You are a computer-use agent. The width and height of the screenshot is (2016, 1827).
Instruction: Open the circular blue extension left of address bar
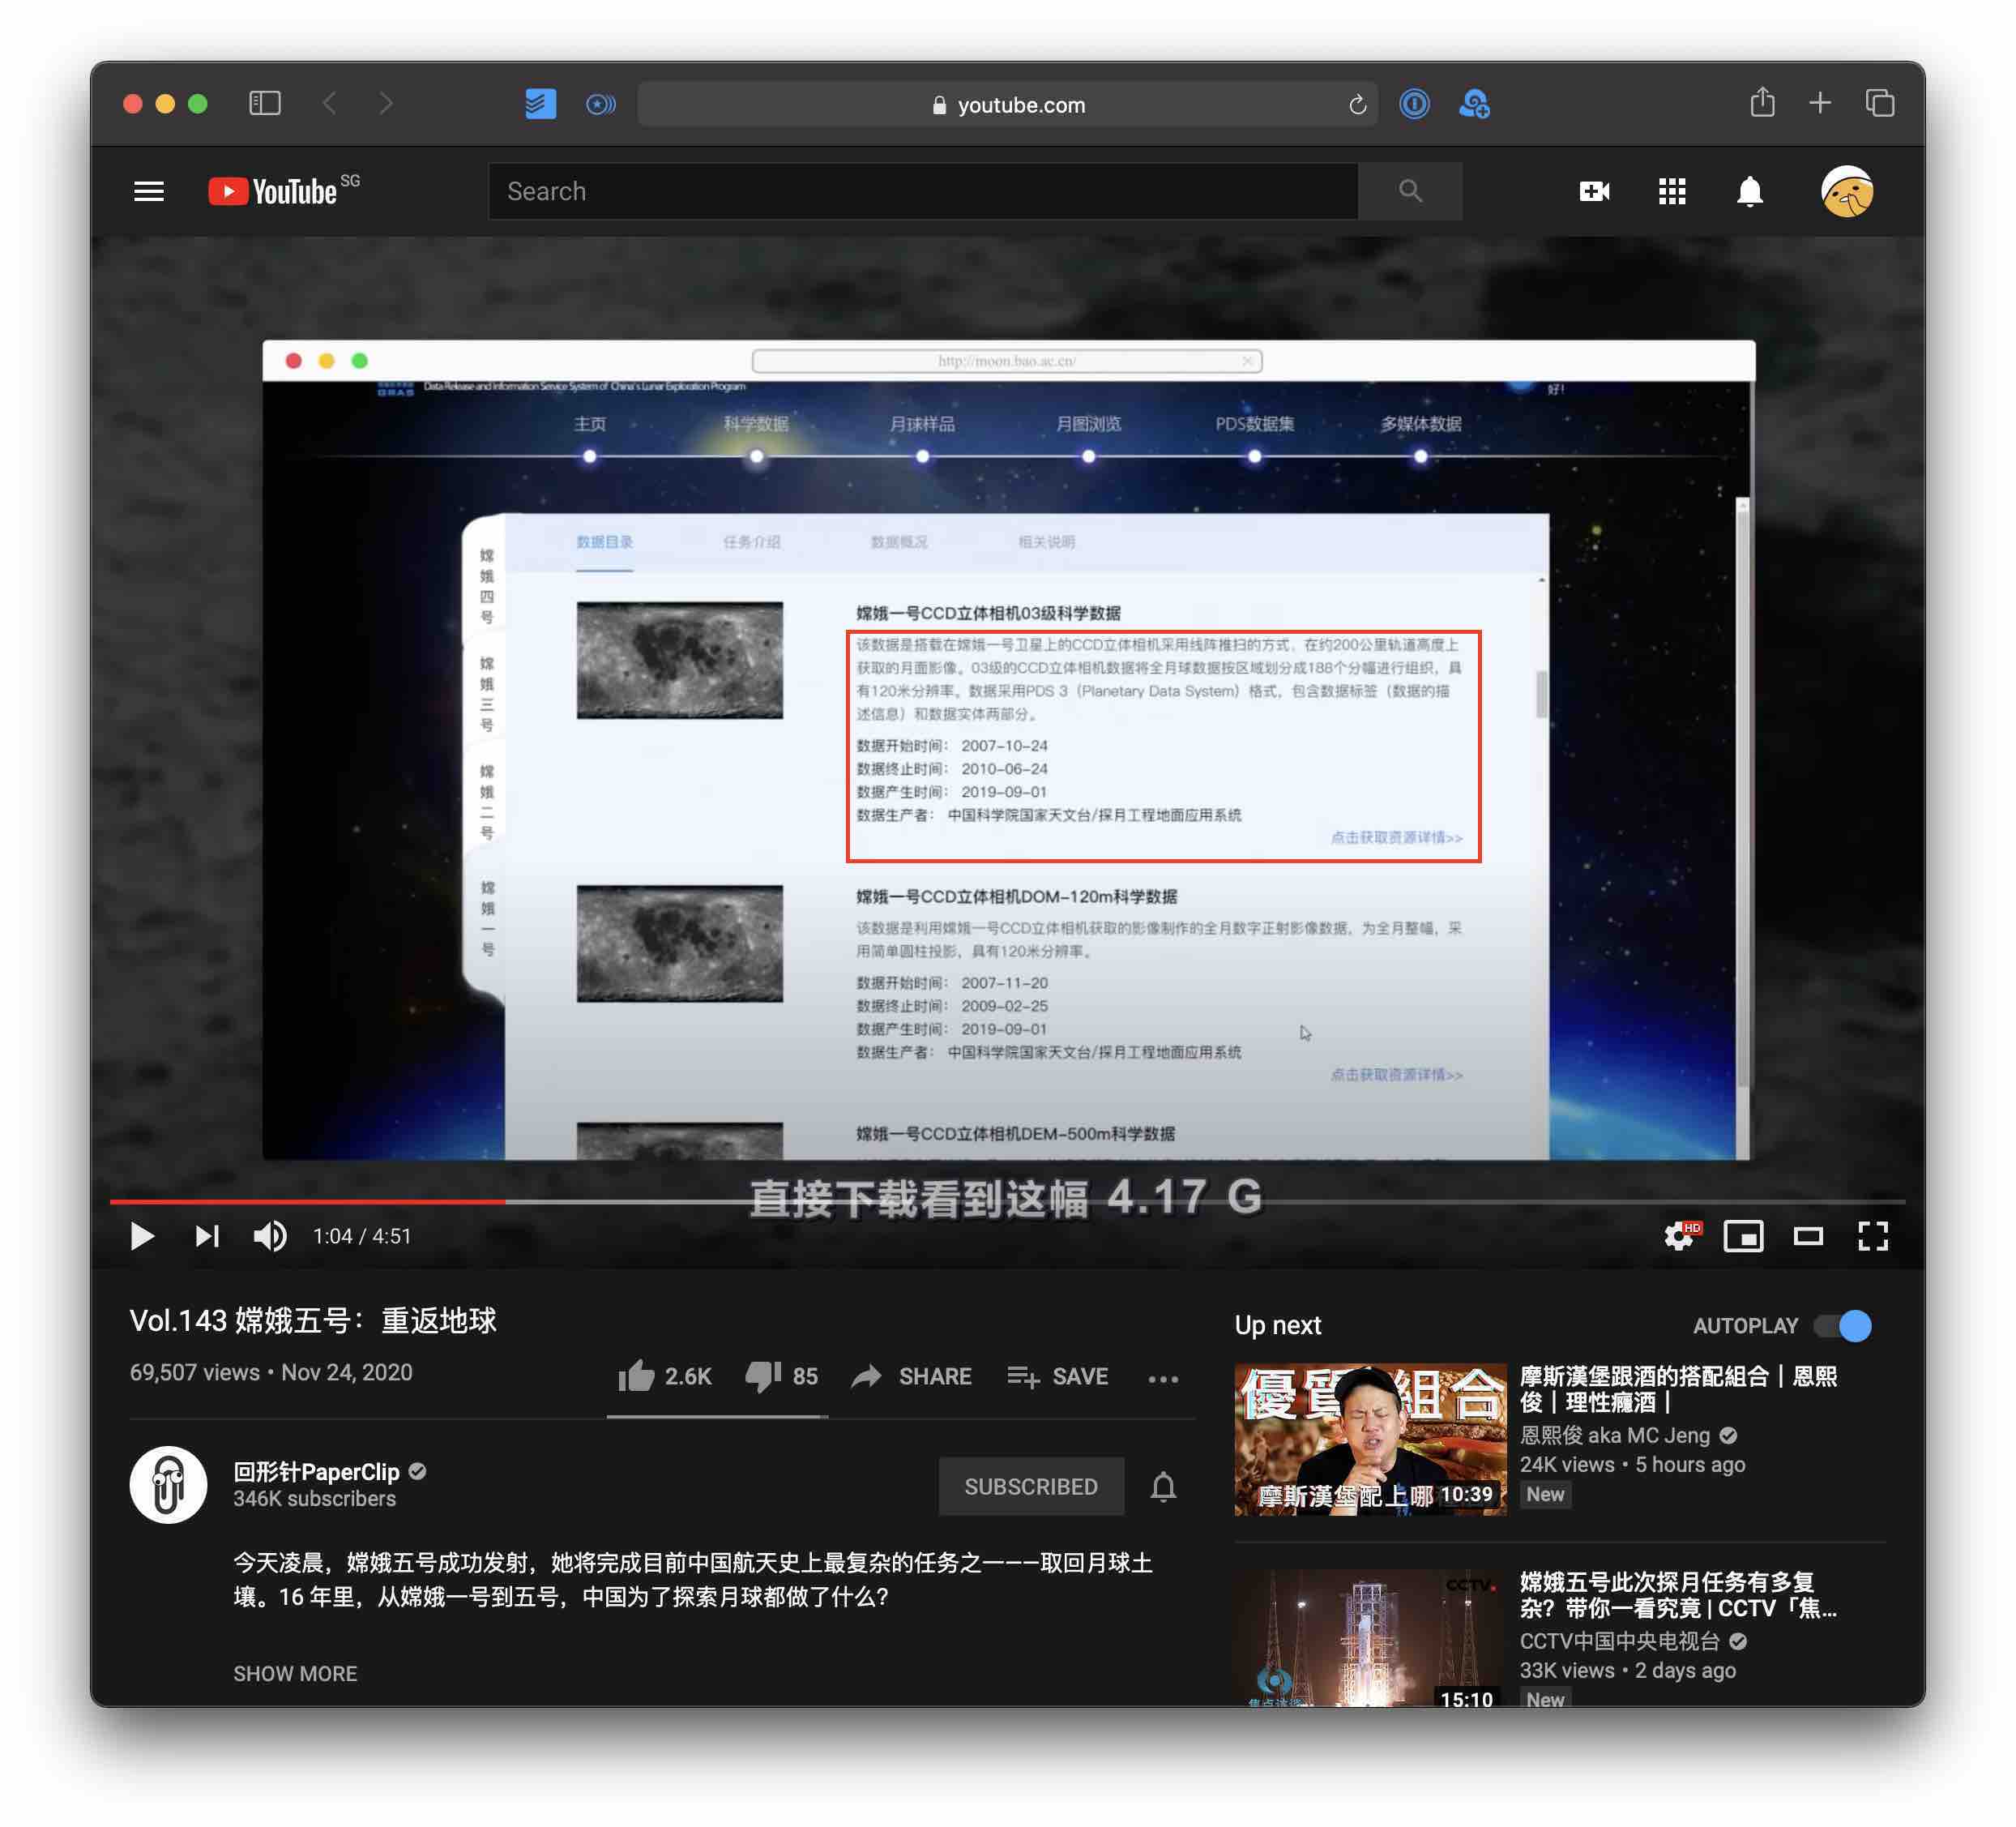pos(601,104)
